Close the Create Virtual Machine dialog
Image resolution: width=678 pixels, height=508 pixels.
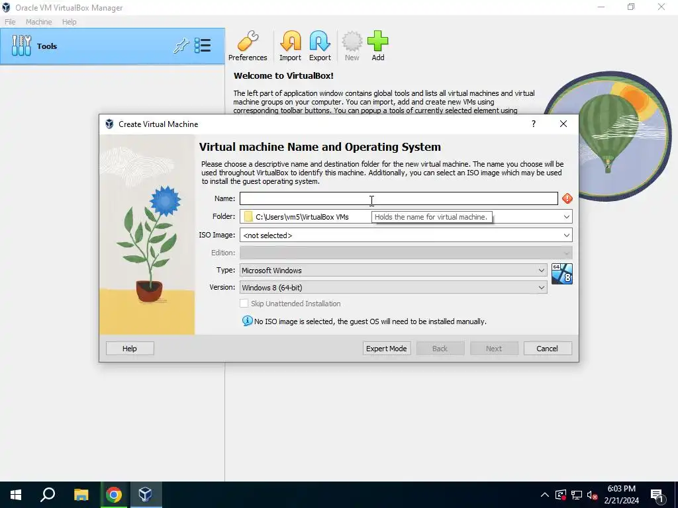pos(563,124)
